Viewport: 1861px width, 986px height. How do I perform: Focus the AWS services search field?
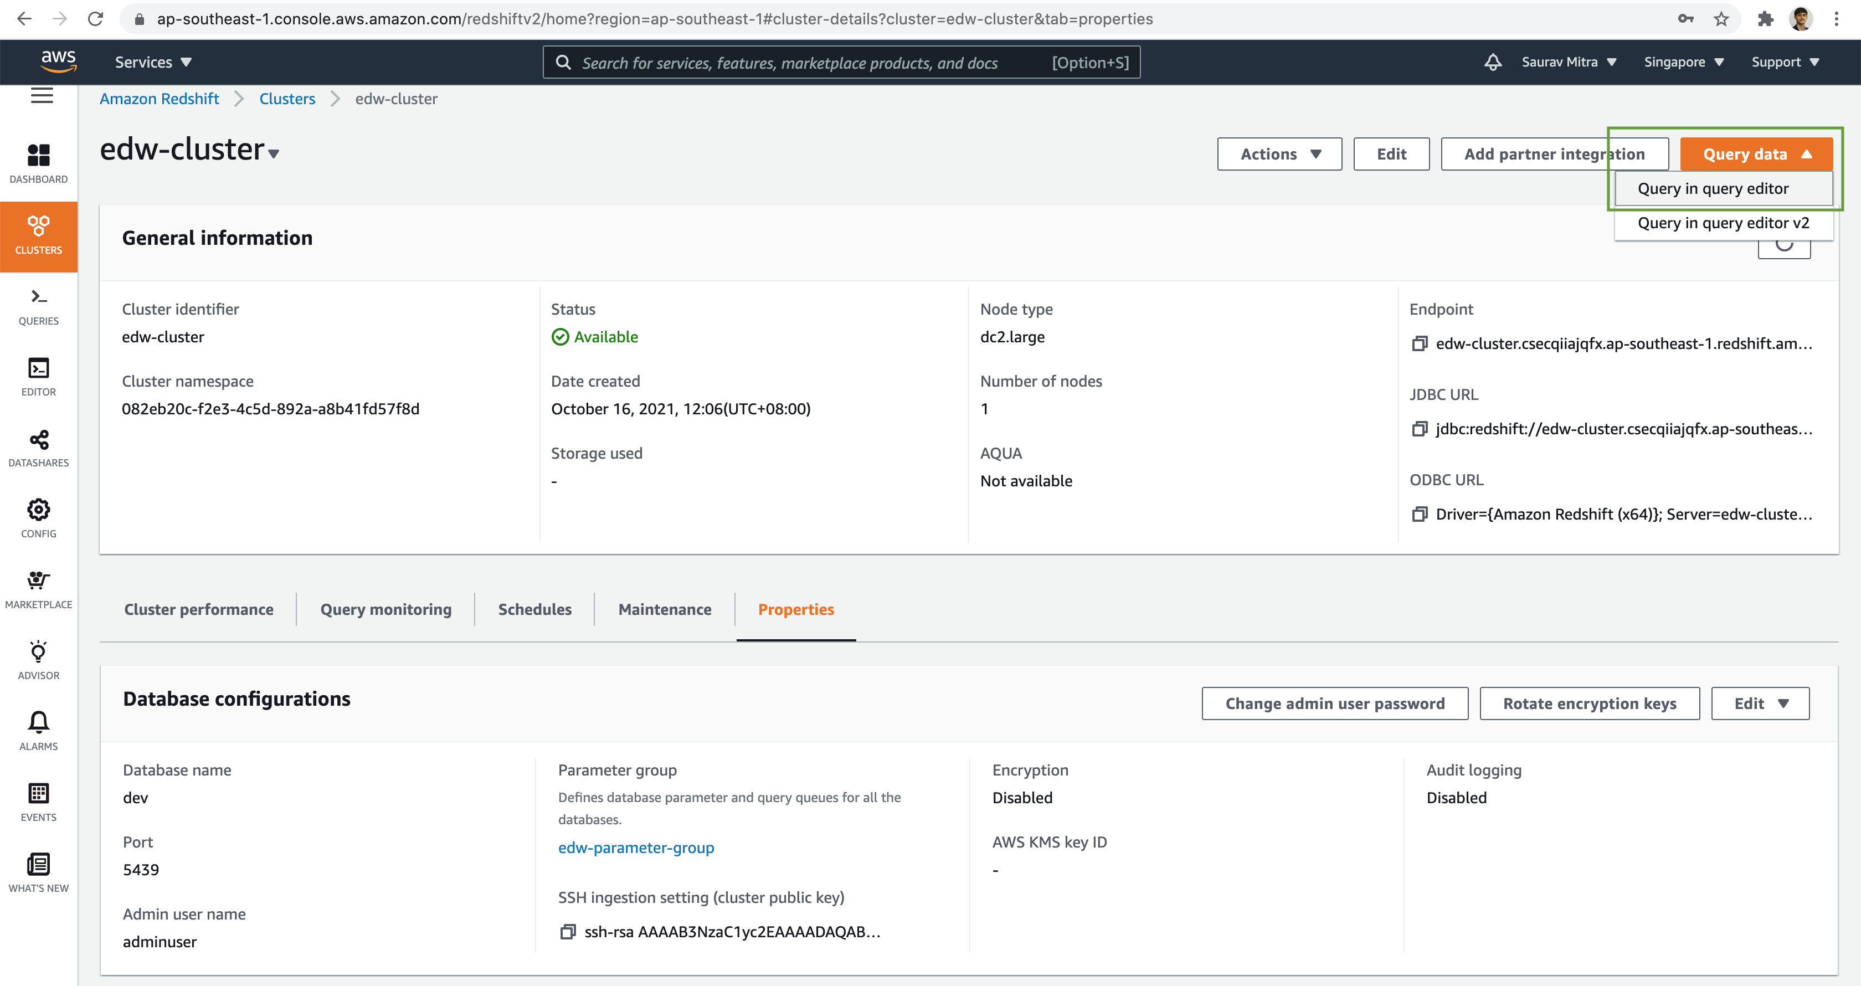click(842, 62)
